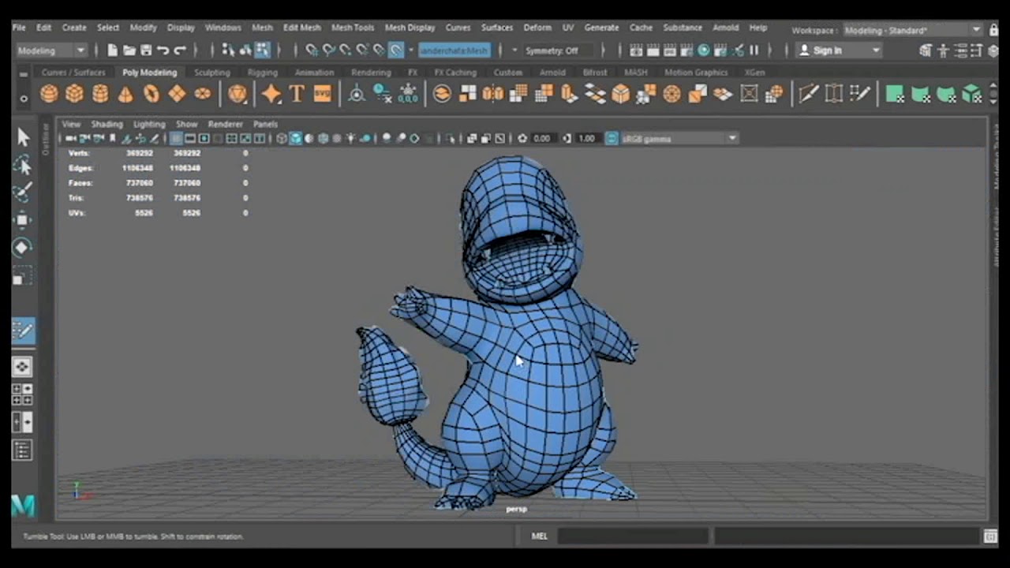The height and width of the screenshot is (568, 1010).
Task: Toggle Smooth Shade All in viewport toolbar
Action: coord(295,139)
